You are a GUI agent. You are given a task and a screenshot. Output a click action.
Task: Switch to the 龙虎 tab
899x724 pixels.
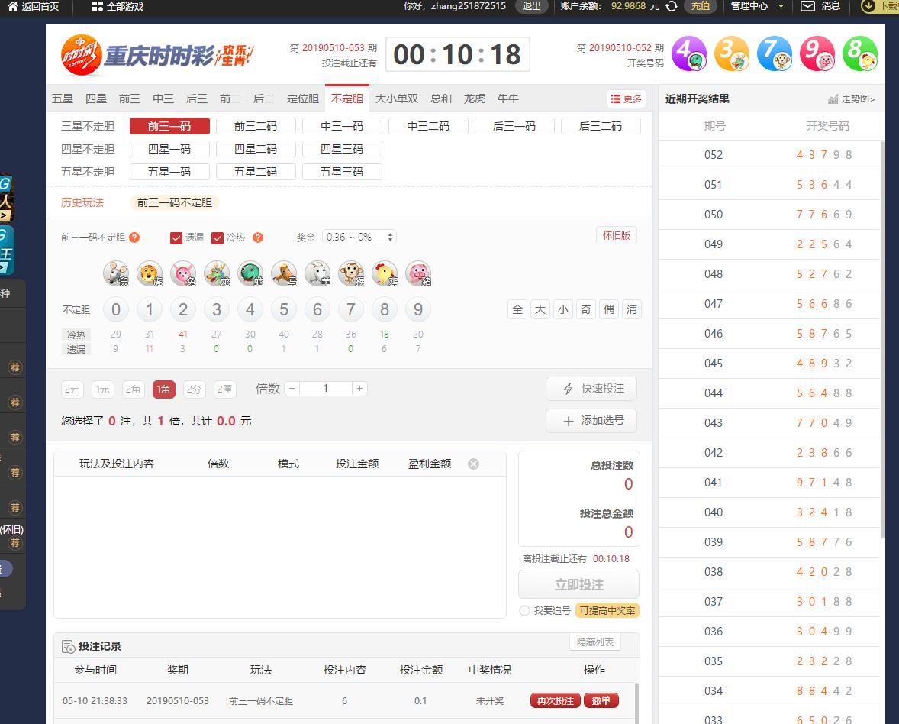475,99
